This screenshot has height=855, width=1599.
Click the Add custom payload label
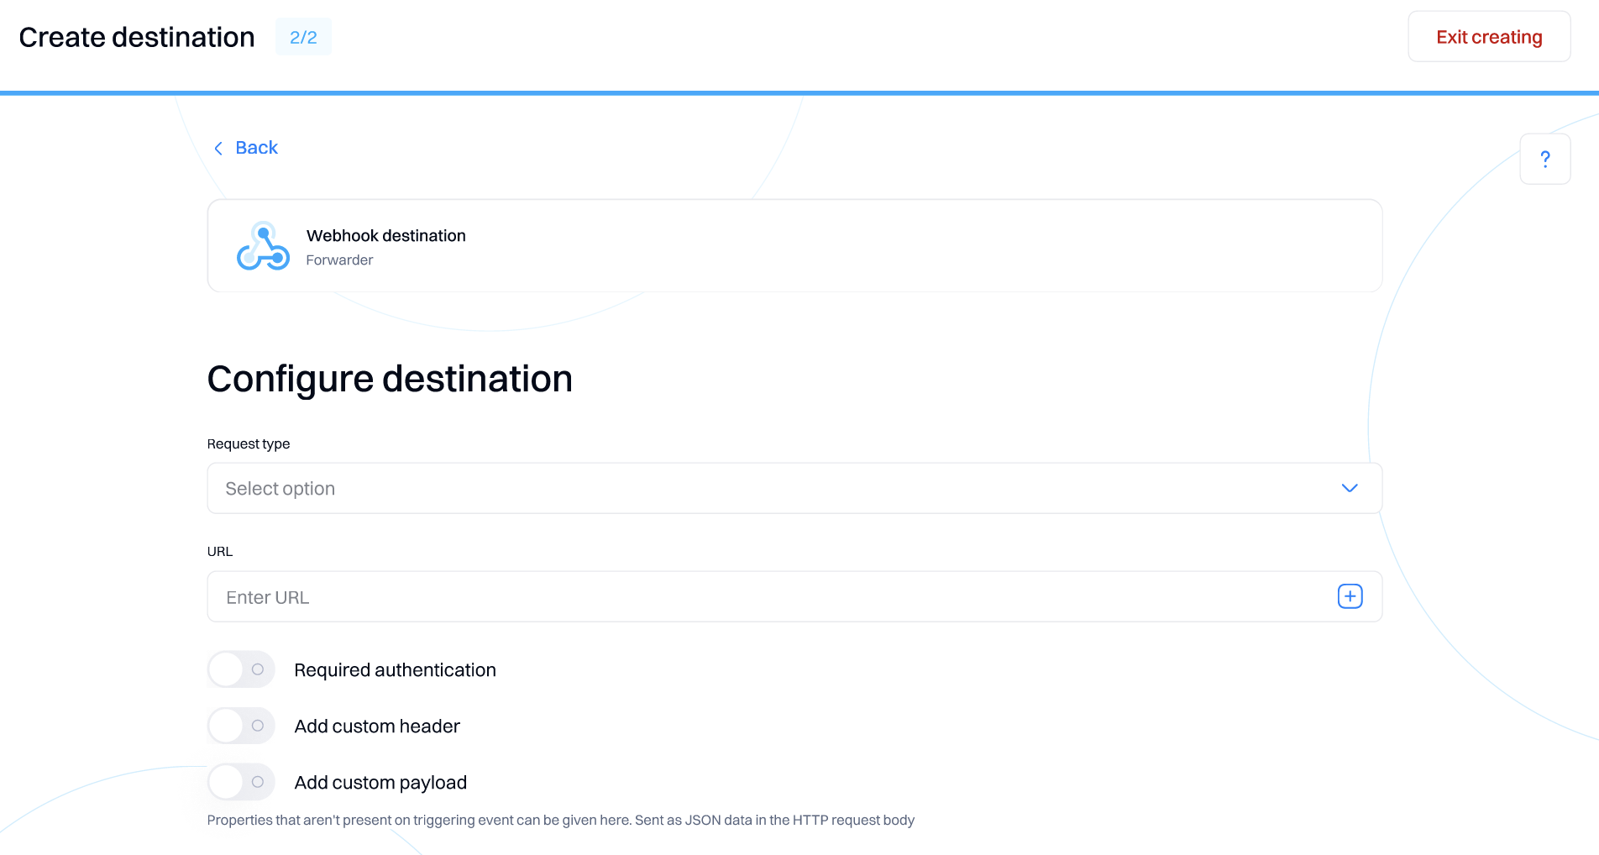coord(380,783)
